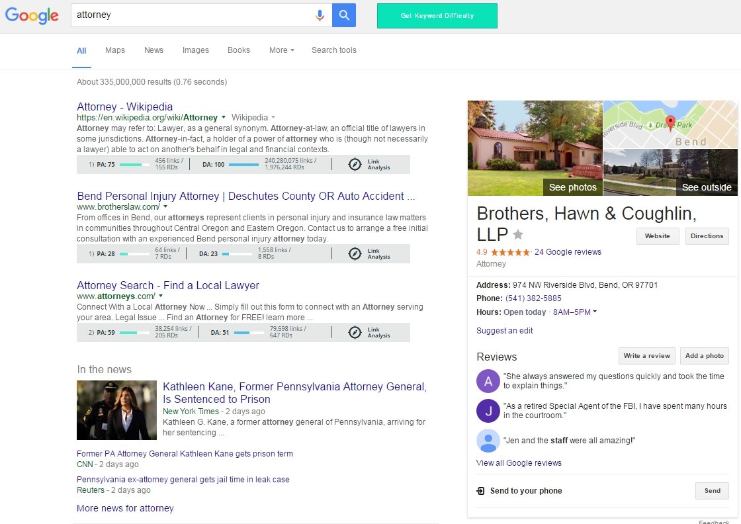Open Attorney - Wikipedia result
This screenshot has width=741, height=524.
coord(125,107)
